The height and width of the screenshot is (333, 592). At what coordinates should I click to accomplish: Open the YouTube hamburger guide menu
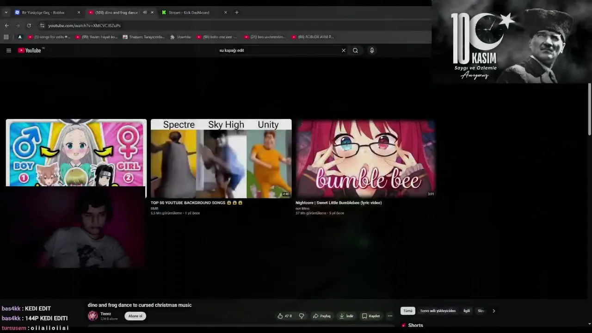point(8,50)
